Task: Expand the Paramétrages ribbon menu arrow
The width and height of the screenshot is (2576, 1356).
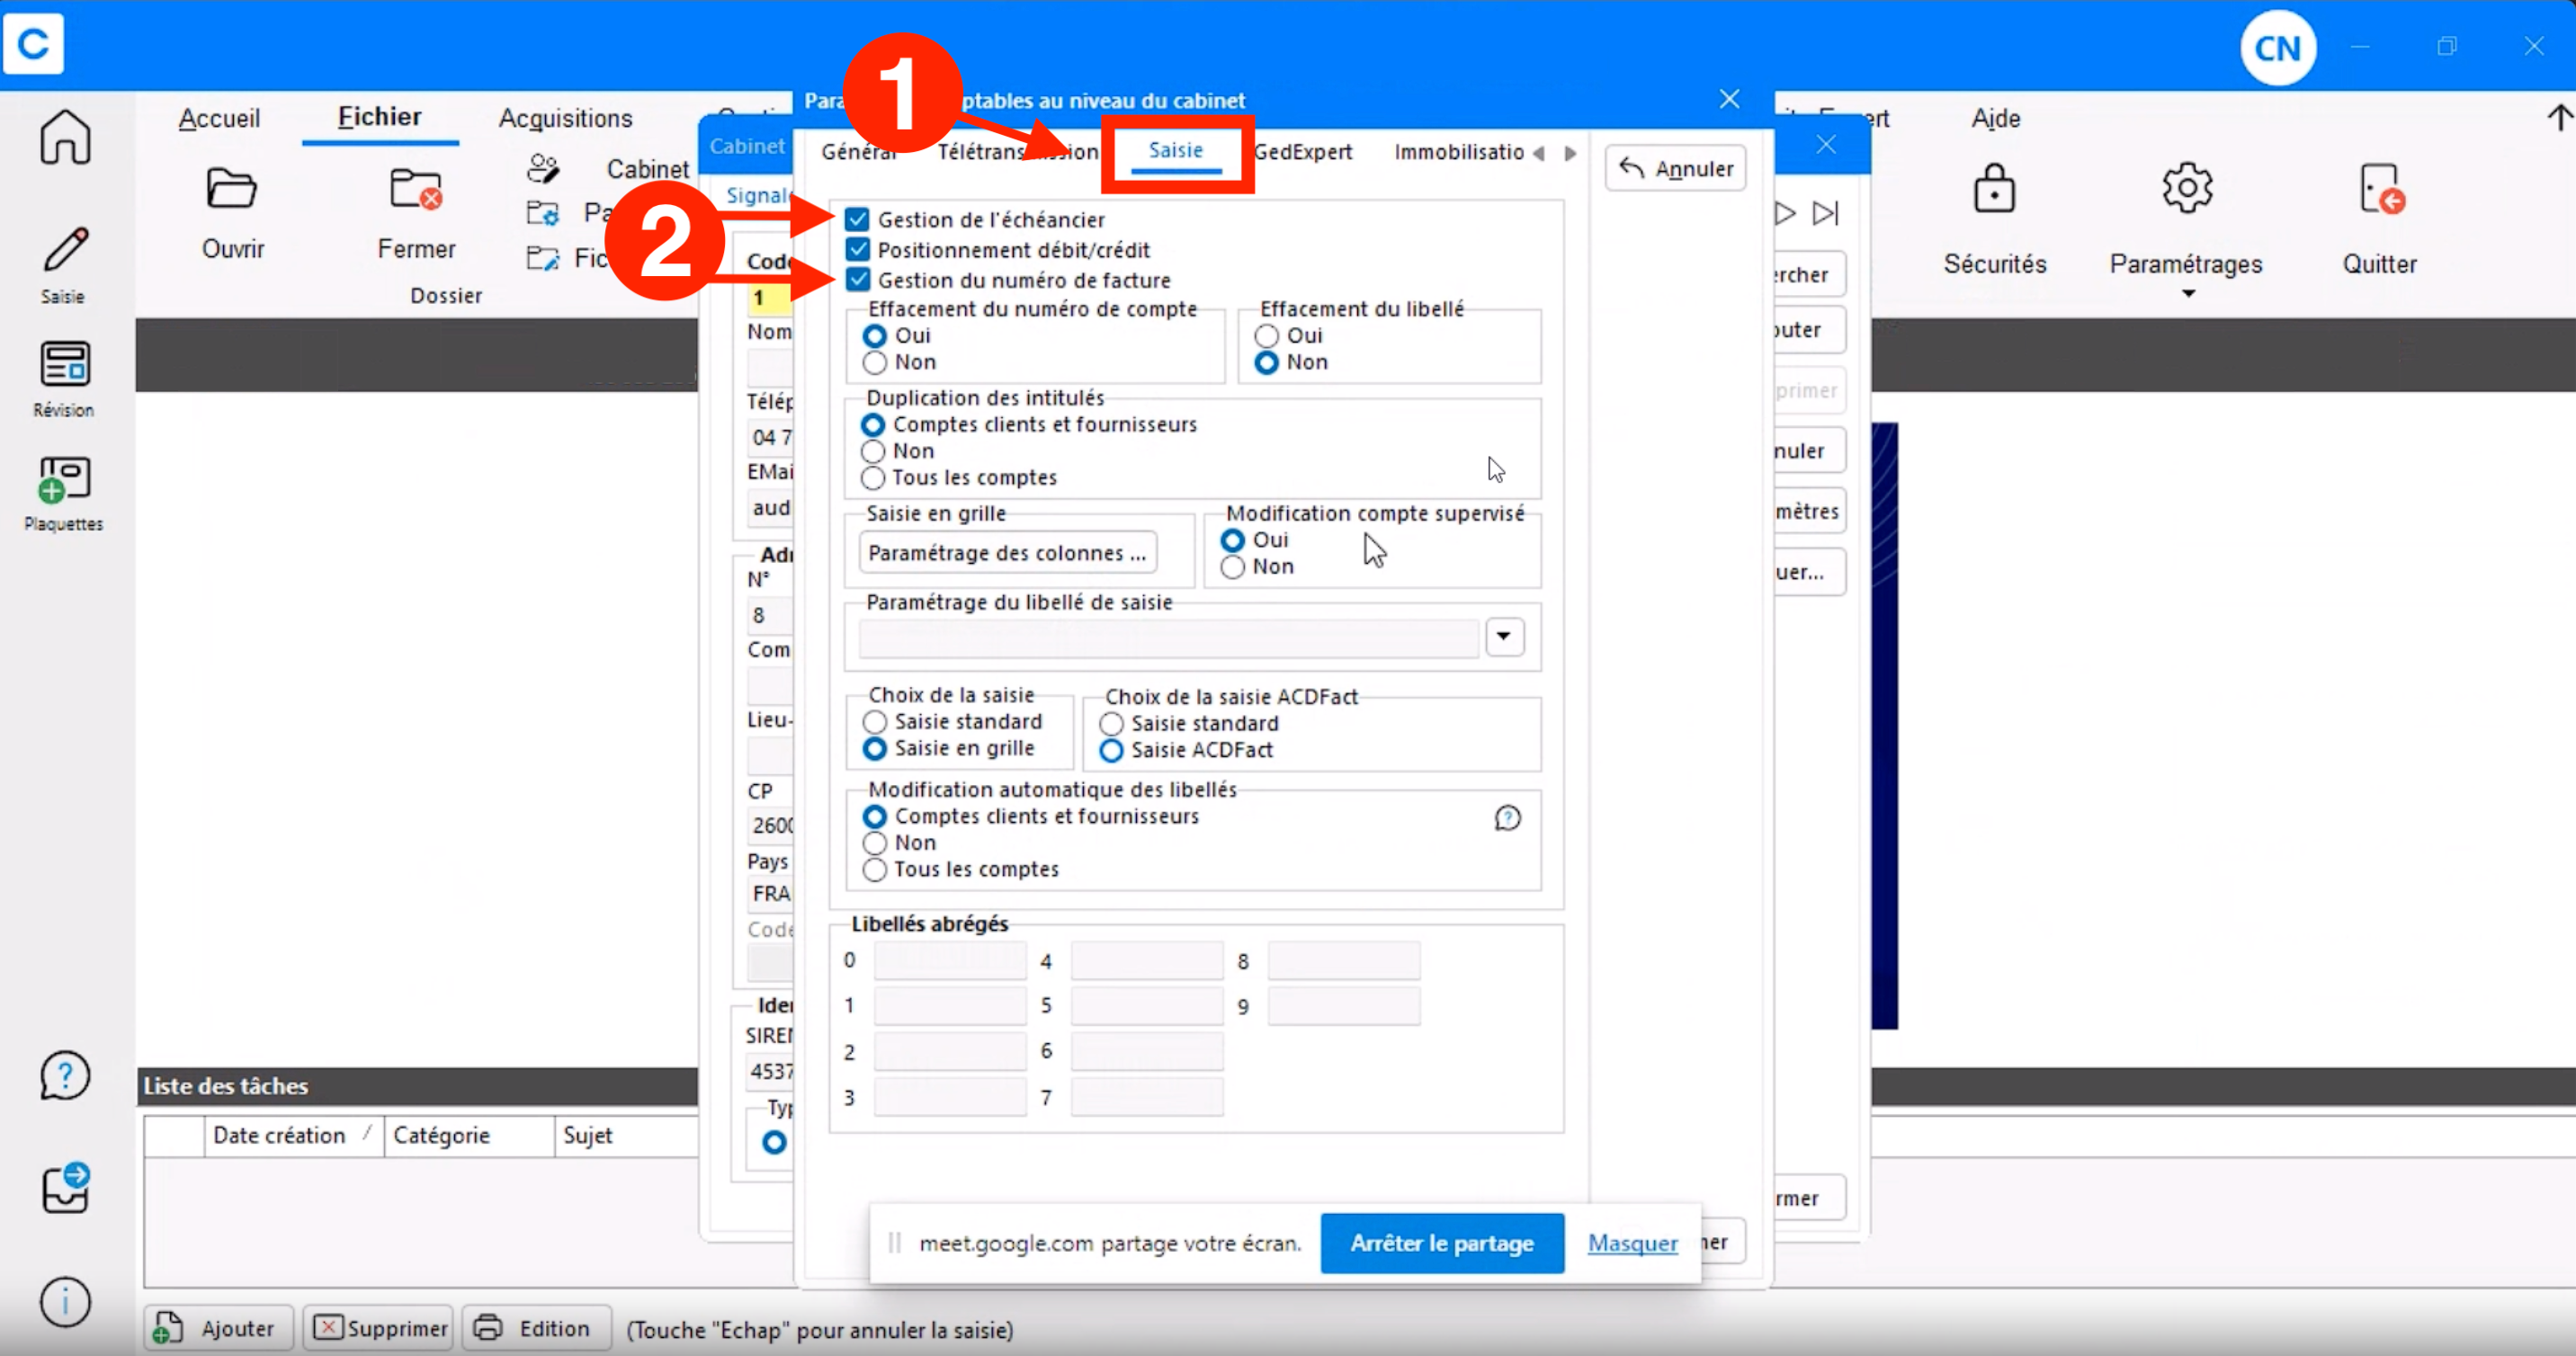Action: 2187,293
